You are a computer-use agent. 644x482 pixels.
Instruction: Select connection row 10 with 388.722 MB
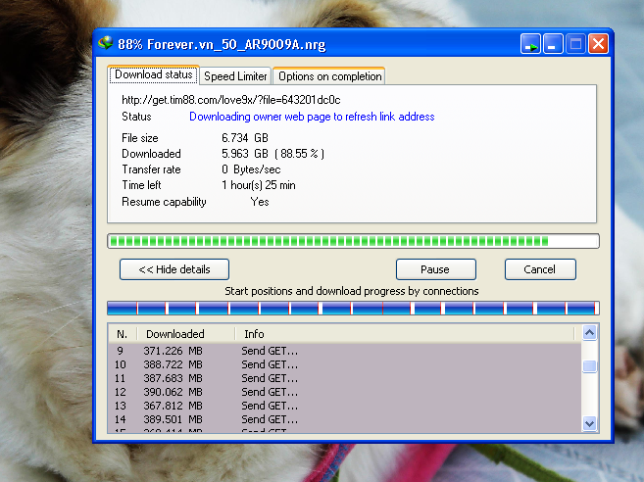tap(345, 364)
